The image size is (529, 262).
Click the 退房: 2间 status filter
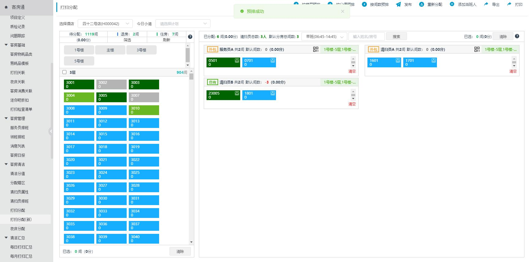(x=127, y=34)
